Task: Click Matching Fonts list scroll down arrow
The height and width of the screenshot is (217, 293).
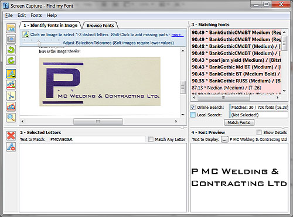Action: coord(284,91)
